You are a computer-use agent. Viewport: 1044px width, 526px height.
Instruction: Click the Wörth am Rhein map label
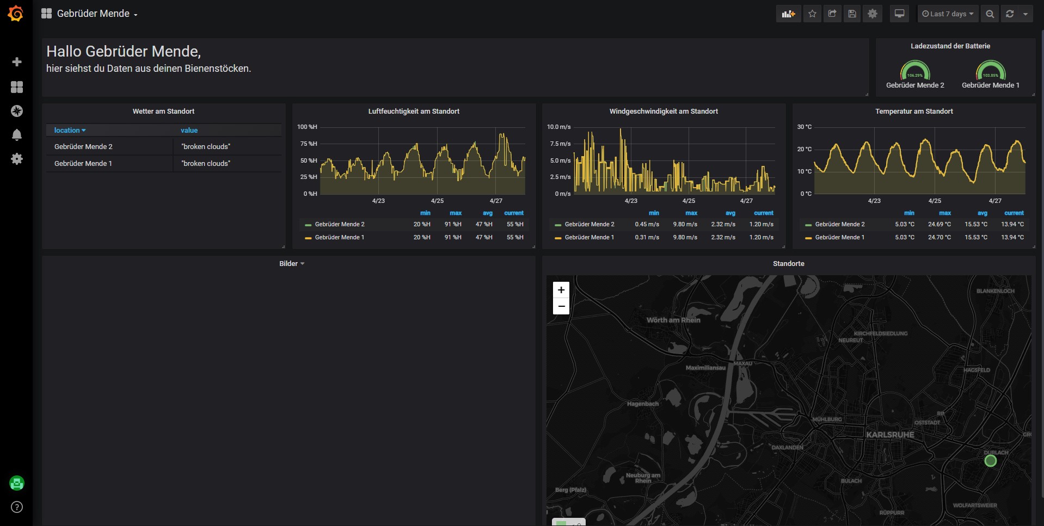(x=673, y=320)
